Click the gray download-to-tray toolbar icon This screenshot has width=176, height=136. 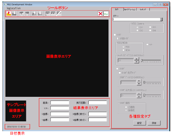pyautogui.click(x=14, y=14)
